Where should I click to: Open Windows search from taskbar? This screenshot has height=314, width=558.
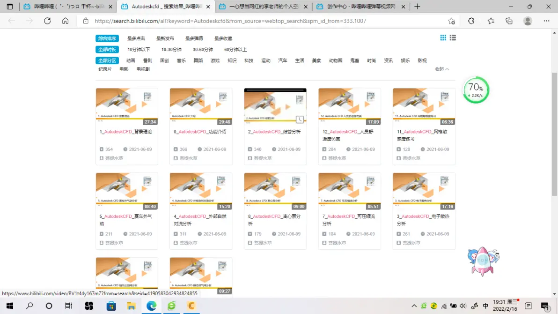(29, 306)
